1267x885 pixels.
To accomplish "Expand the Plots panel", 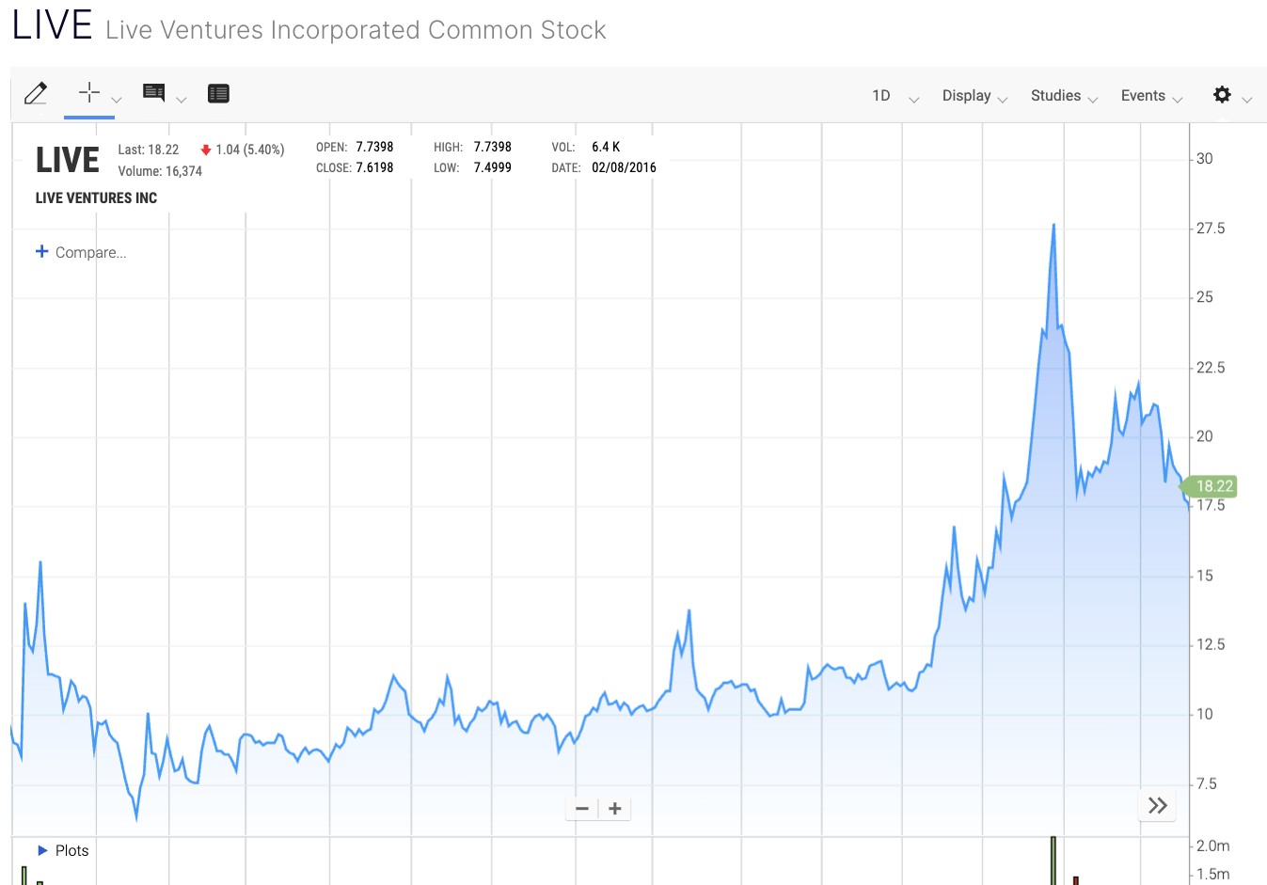I will 63,850.
